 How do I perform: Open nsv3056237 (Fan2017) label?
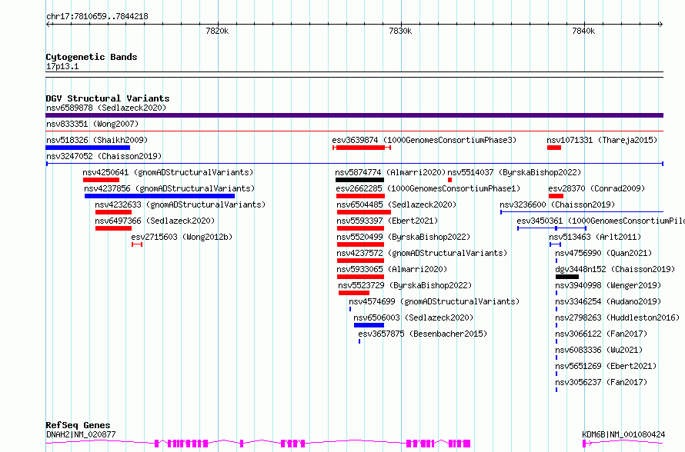click(601, 382)
